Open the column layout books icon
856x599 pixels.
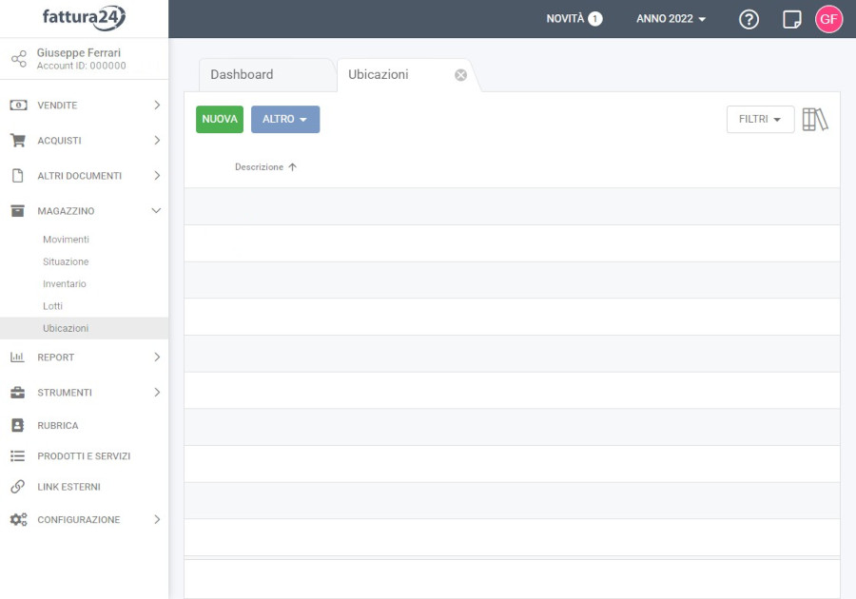(x=815, y=120)
